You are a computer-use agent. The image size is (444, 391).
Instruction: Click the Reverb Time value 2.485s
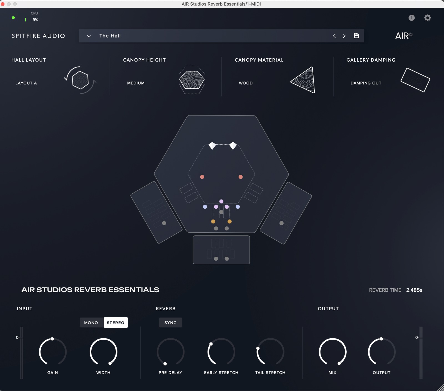click(x=414, y=290)
